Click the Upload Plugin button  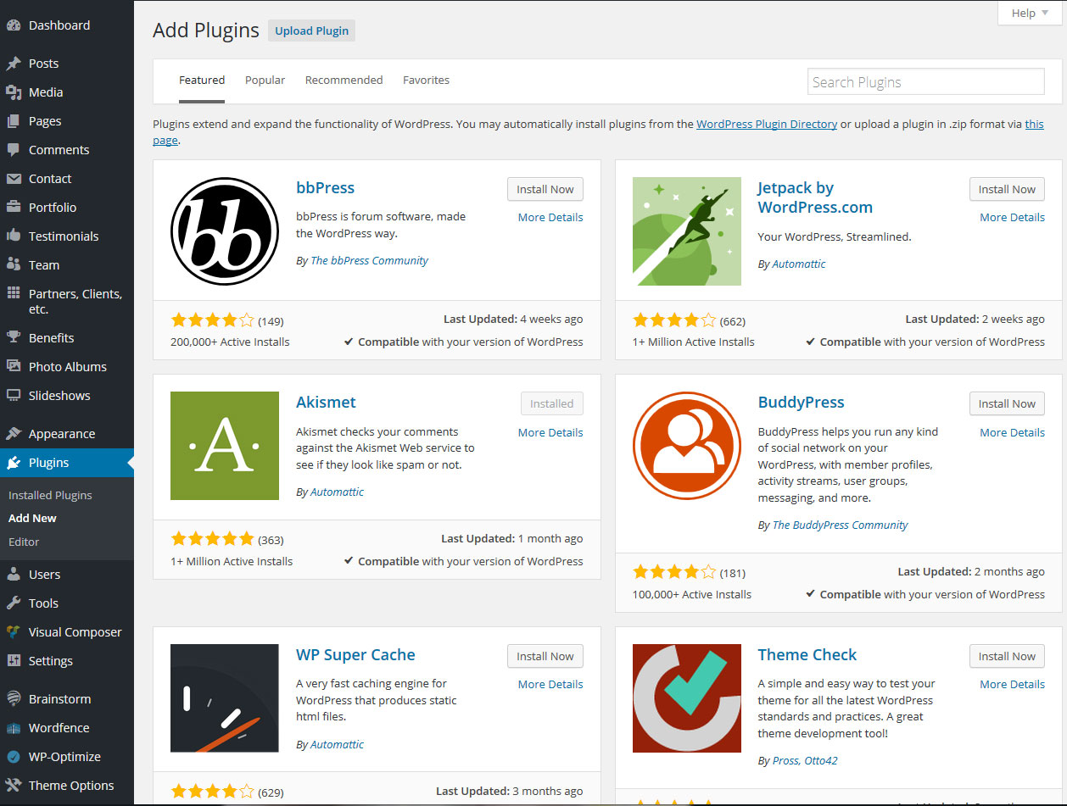pyautogui.click(x=311, y=30)
